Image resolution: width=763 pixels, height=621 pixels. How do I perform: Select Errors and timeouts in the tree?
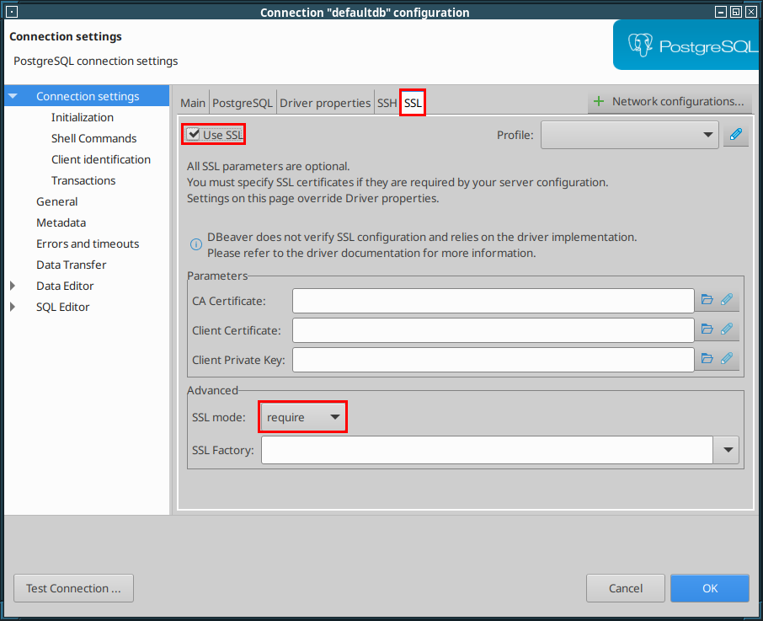pos(88,244)
